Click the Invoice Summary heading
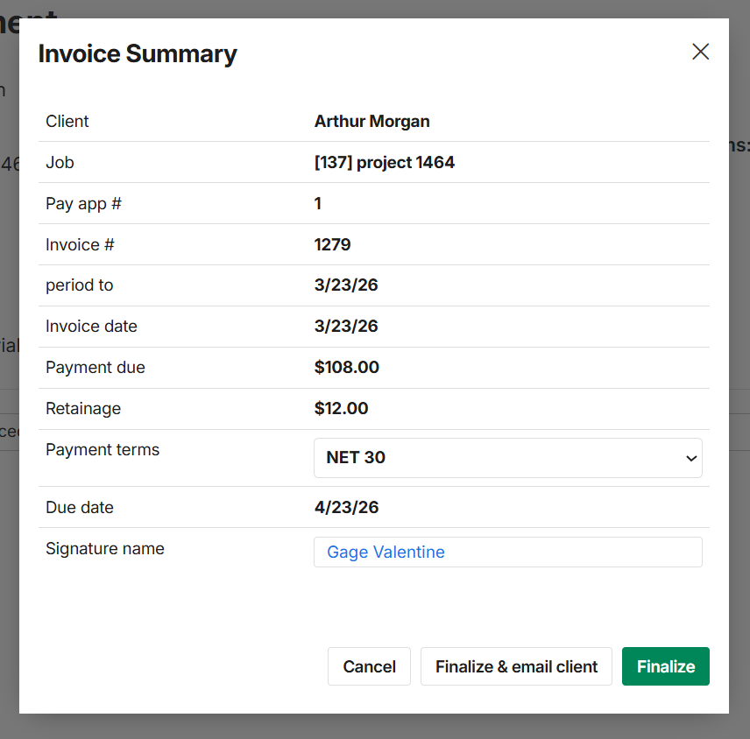This screenshot has width=750, height=739. pyautogui.click(x=138, y=53)
